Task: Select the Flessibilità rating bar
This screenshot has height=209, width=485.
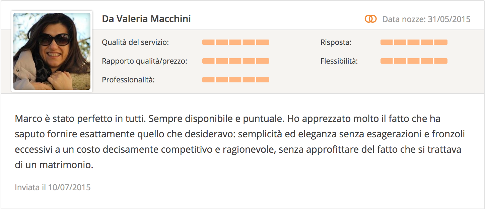Action: pos(414,61)
